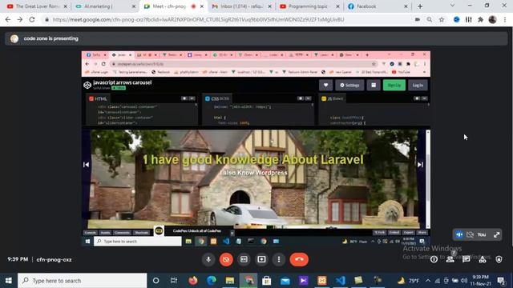The image size is (513, 288).
Task: Go back in the browser
Action: 8,19
